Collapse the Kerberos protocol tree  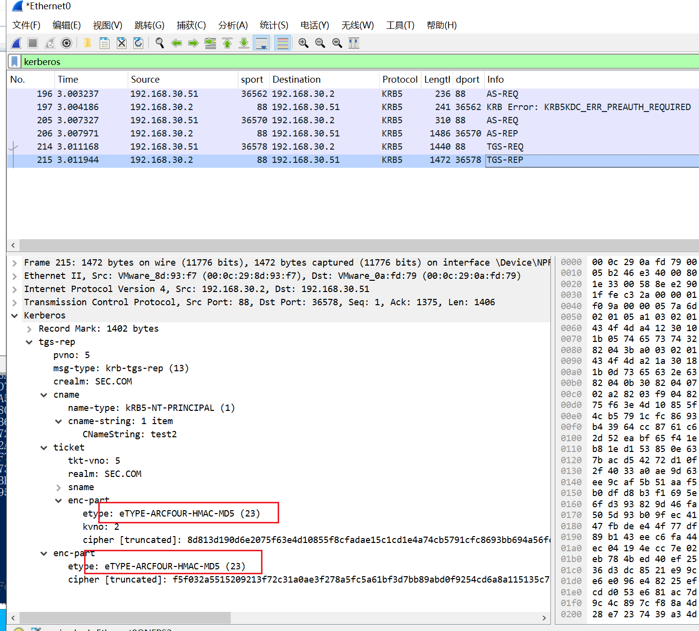click(x=15, y=315)
